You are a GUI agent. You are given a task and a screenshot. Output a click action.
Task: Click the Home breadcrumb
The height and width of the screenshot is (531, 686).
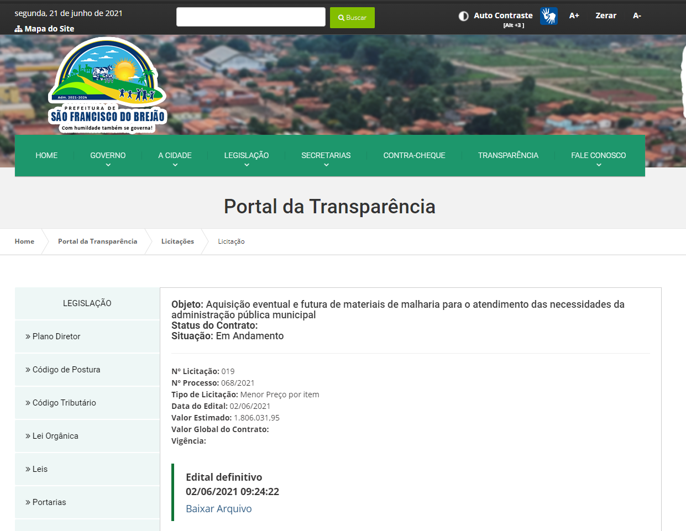coord(24,241)
